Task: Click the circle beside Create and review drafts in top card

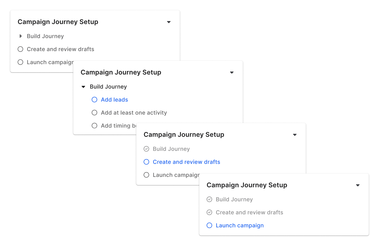Action: tap(20, 49)
